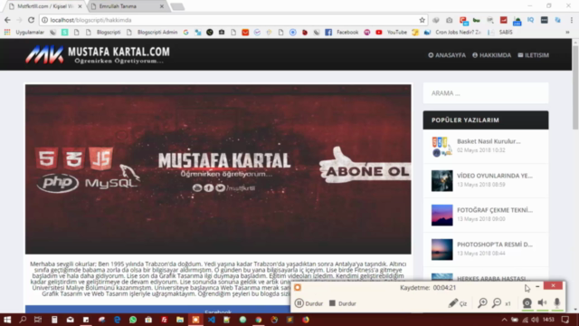This screenshot has width=579, height=326.
Task: Expand hidden bookmarks with the chevron
Action: tap(567, 33)
